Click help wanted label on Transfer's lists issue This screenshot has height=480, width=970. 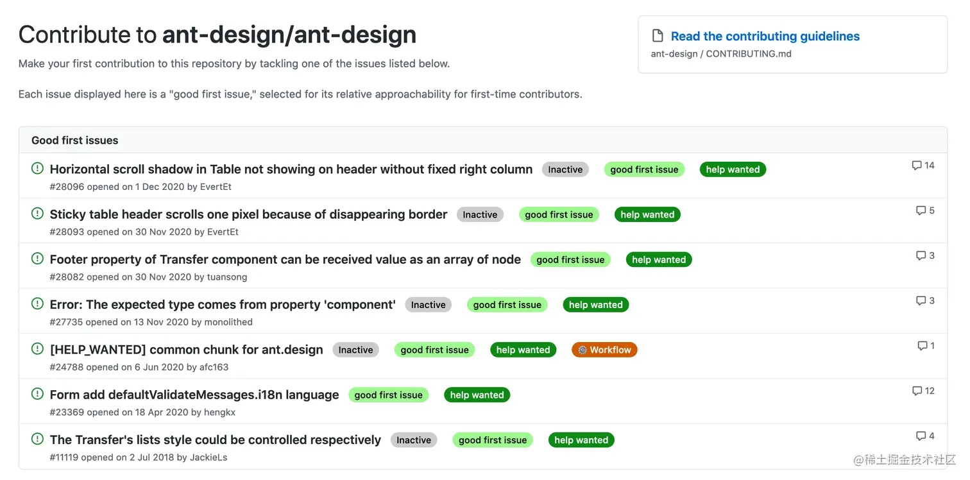581,440
